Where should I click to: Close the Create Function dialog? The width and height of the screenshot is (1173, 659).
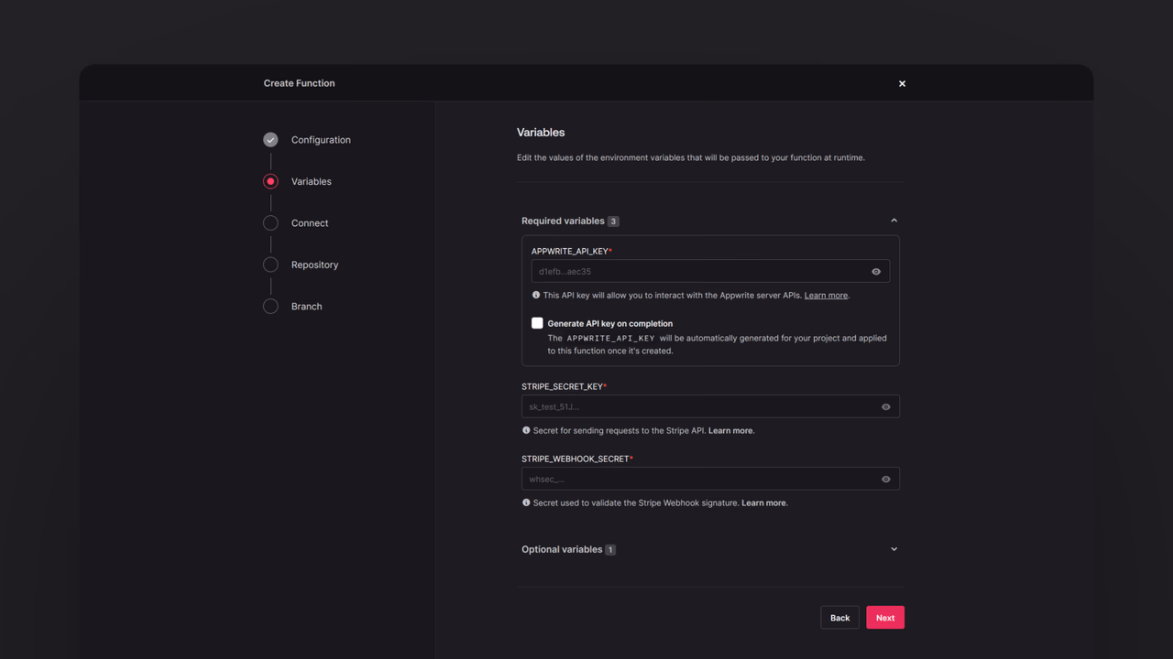click(902, 83)
